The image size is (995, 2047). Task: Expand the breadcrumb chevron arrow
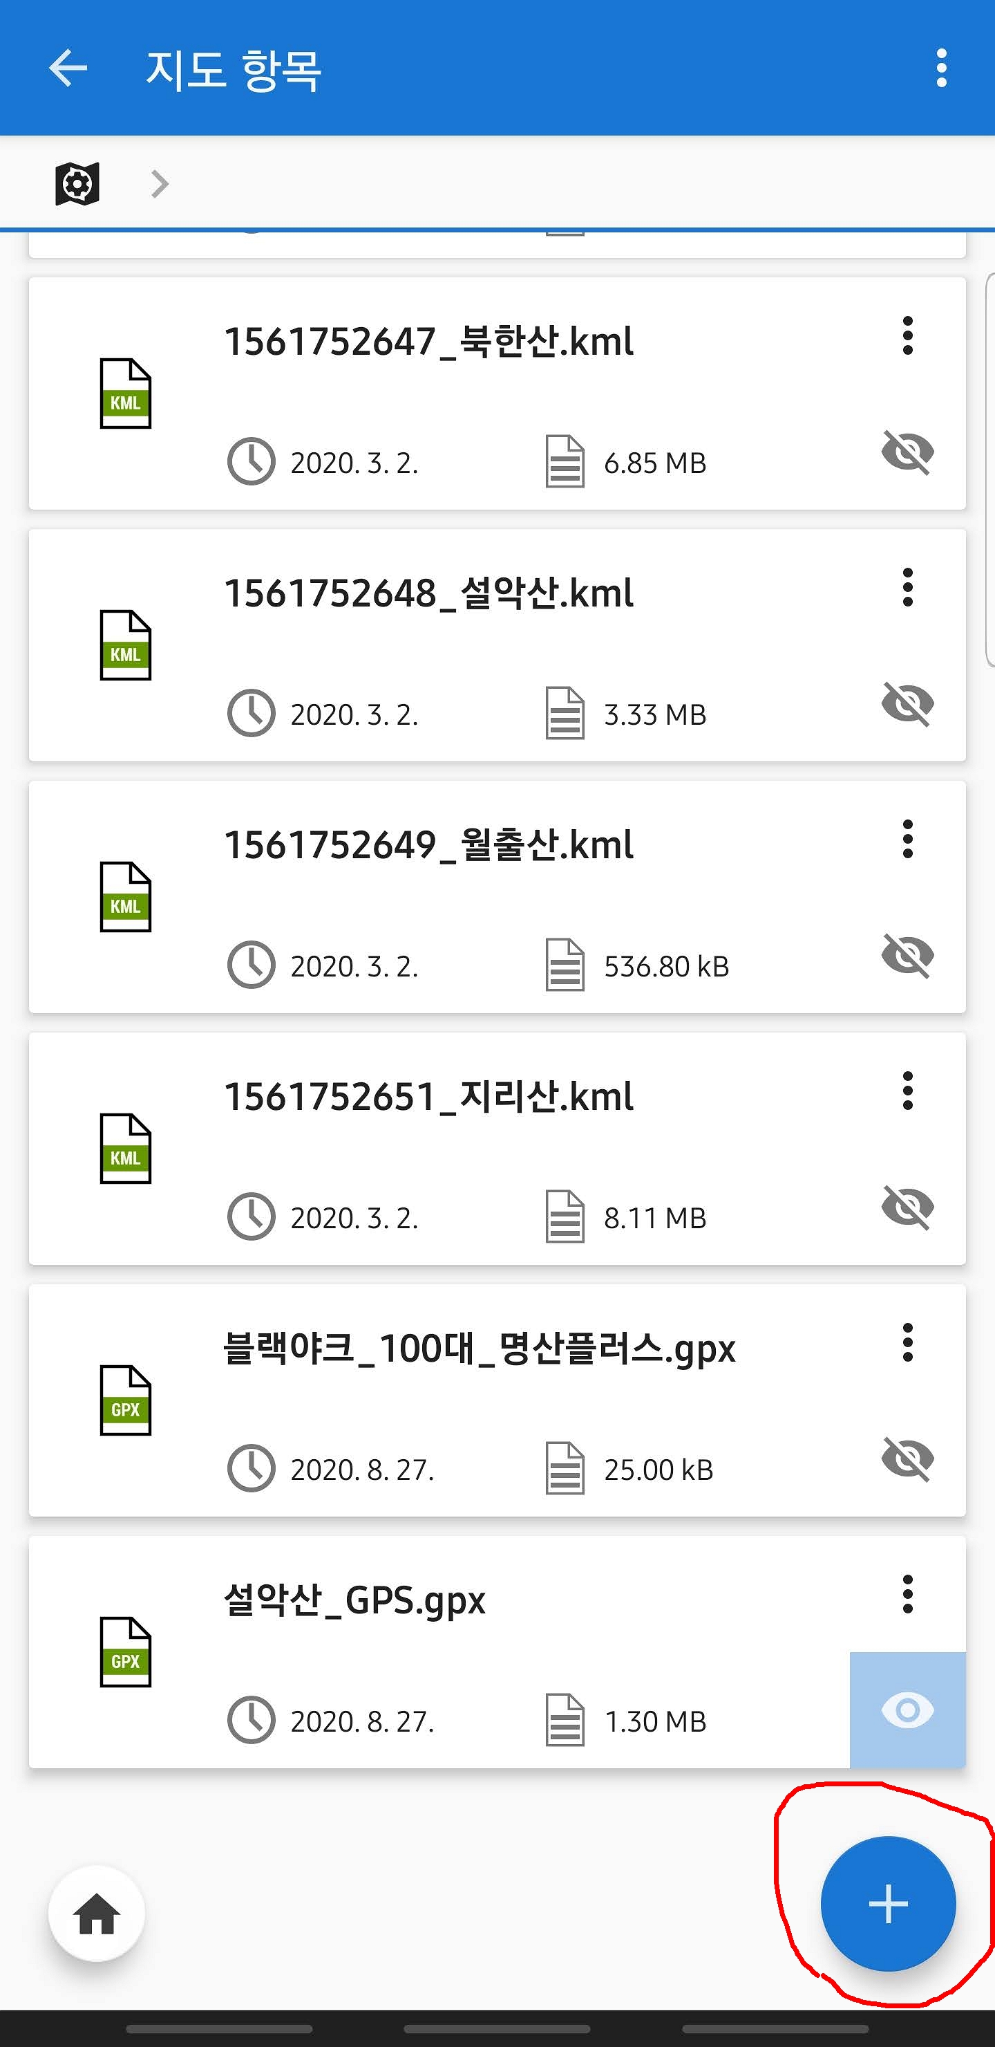pyautogui.click(x=160, y=185)
